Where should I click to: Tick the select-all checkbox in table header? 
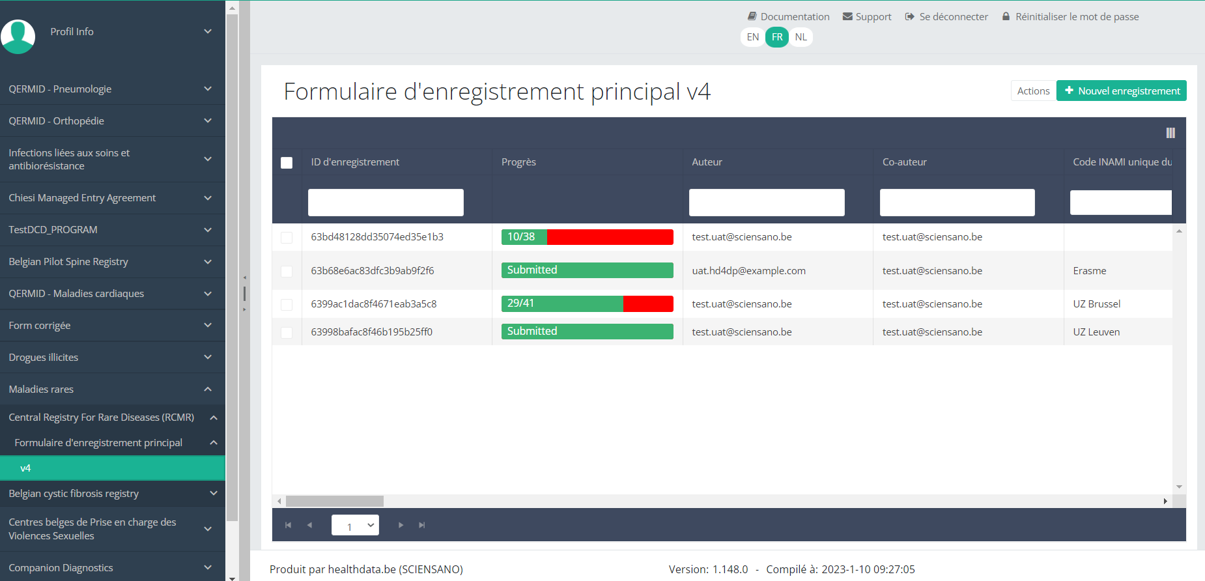coord(287,163)
